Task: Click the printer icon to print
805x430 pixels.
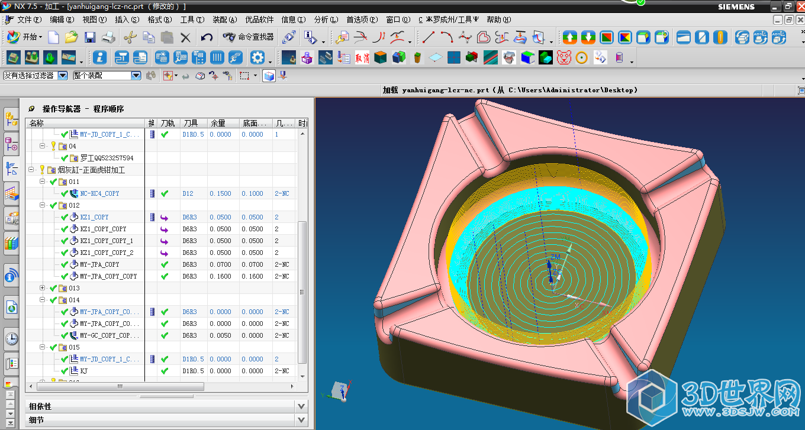Action: pos(108,37)
